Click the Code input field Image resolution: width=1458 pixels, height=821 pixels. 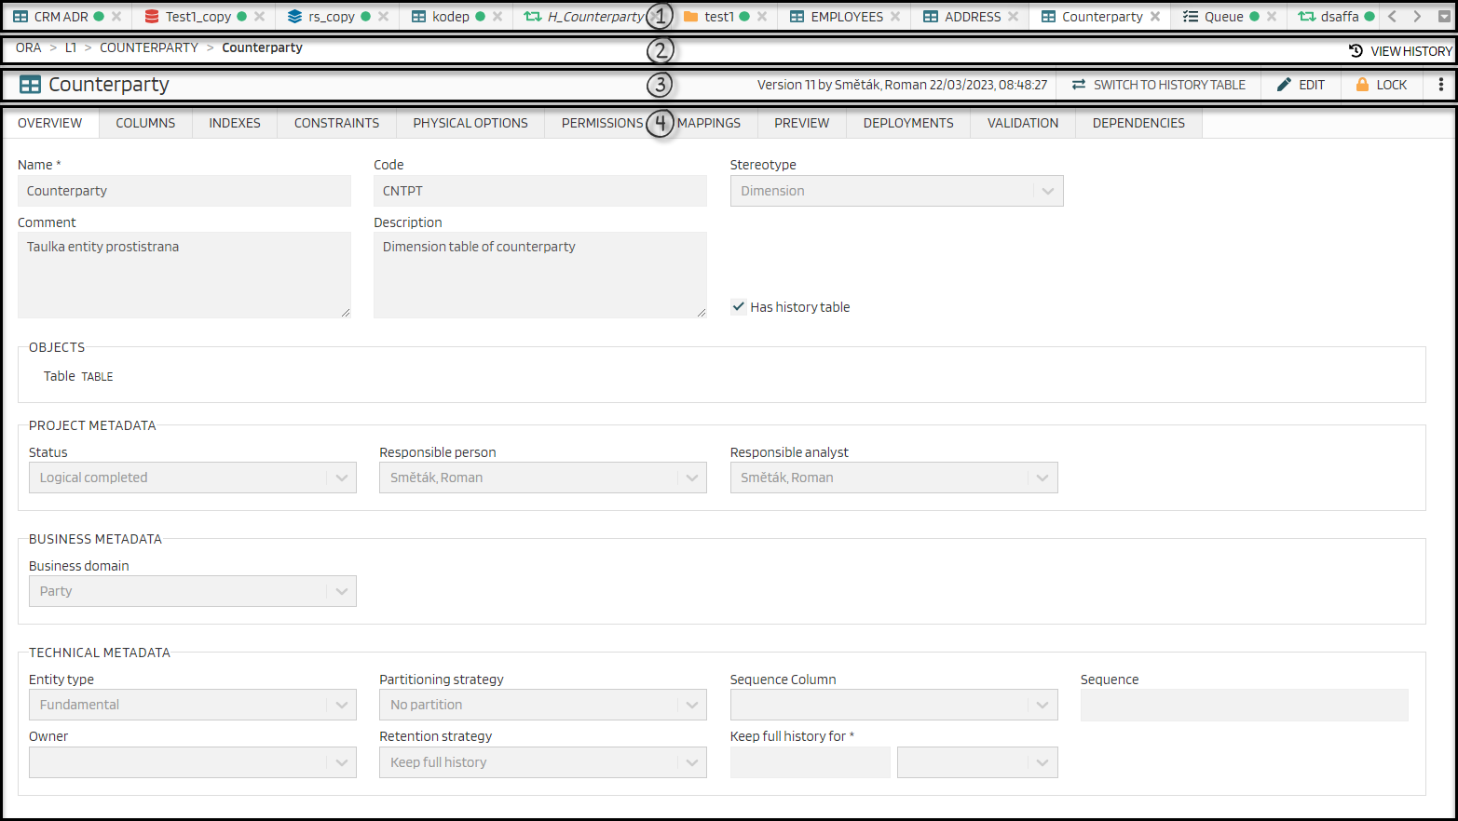[x=539, y=191]
